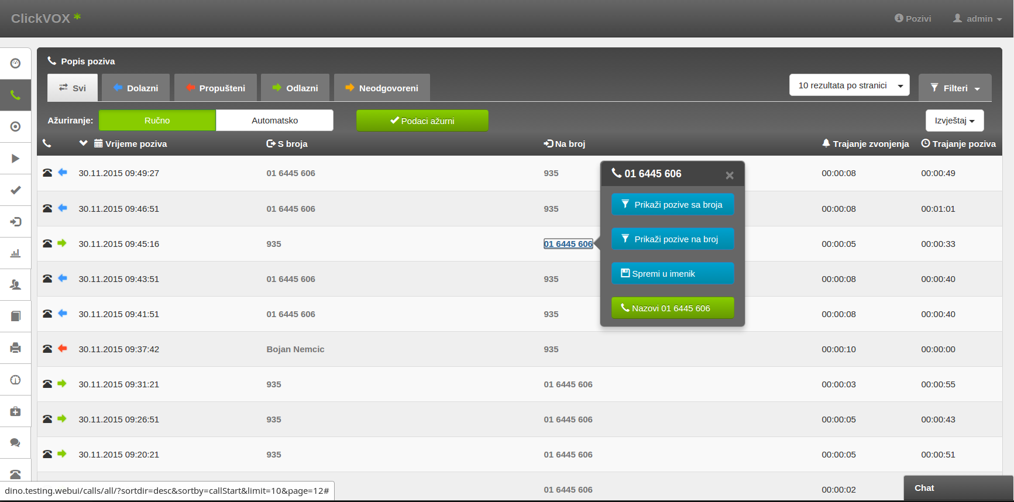Open the bar chart statistics sidebar icon
Screen dimensions: 1014x502
pyautogui.click(x=16, y=253)
